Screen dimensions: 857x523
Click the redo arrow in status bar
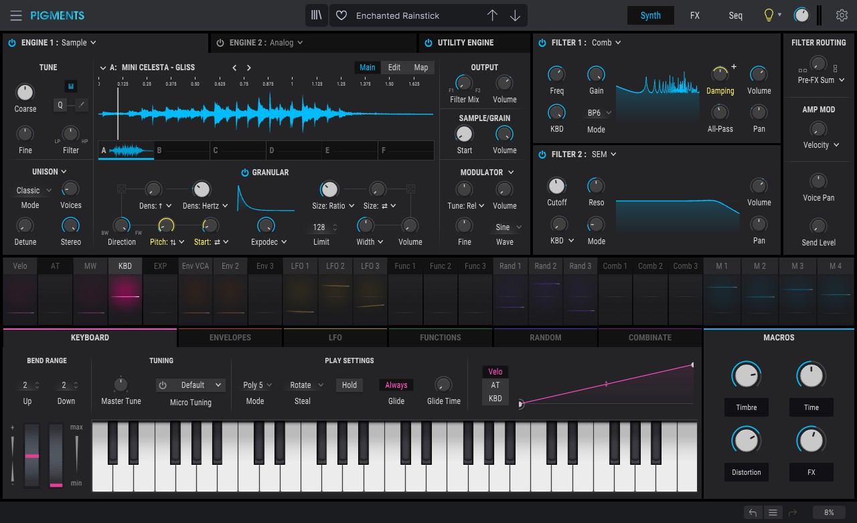tap(793, 513)
